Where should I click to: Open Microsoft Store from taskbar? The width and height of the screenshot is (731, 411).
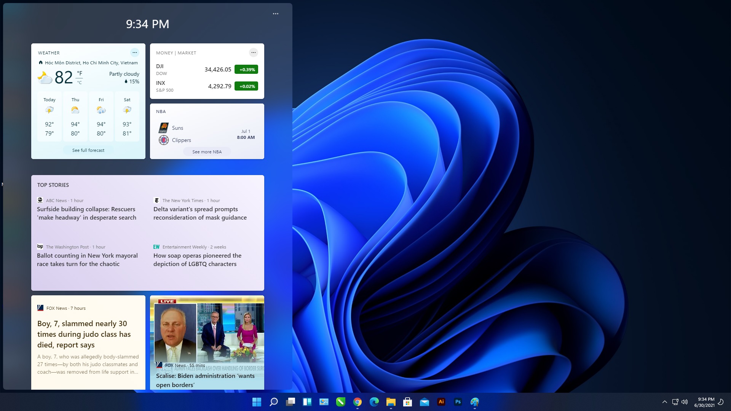pyautogui.click(x=408, y=402)
